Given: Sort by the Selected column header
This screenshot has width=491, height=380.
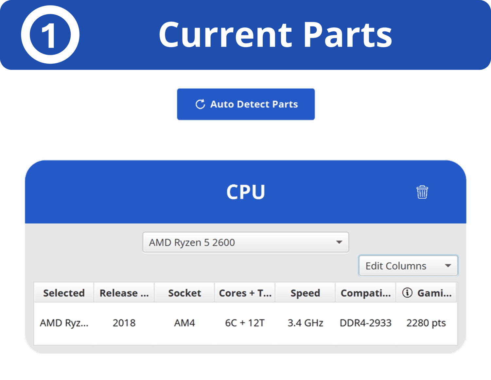Looking at the screenshot, I should pyautogui.click(x=64, y=293).
